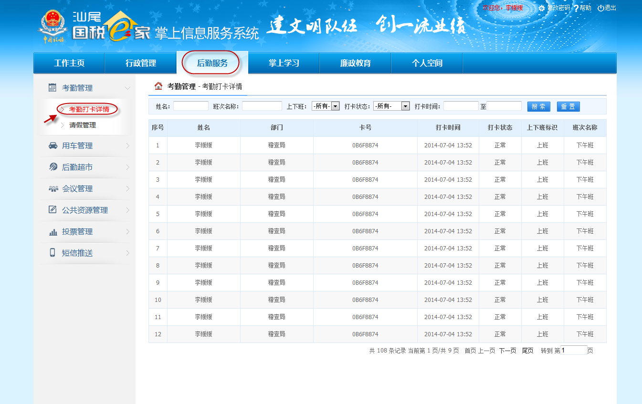642x404 pixels.
Task: Open 请假管理 in the sidebar
Action: pyautogui.click(x=83, y=125)
